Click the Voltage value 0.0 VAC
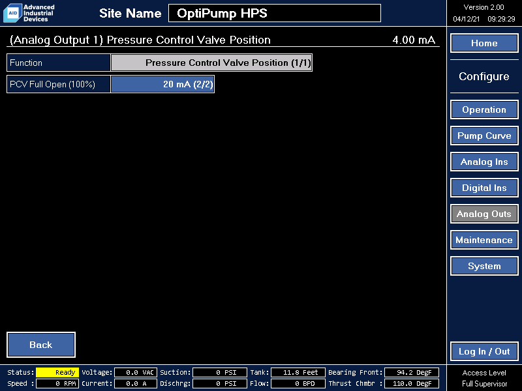The height and width of the screenshot is (391, 522). 136,372
